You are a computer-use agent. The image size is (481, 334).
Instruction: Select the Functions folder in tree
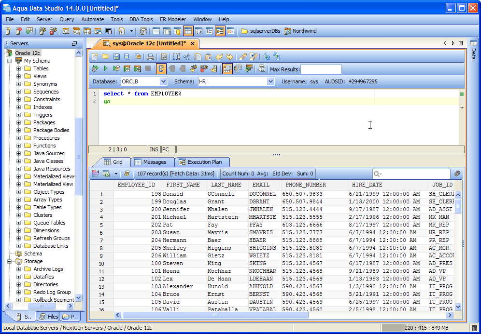tap(44, 146)
